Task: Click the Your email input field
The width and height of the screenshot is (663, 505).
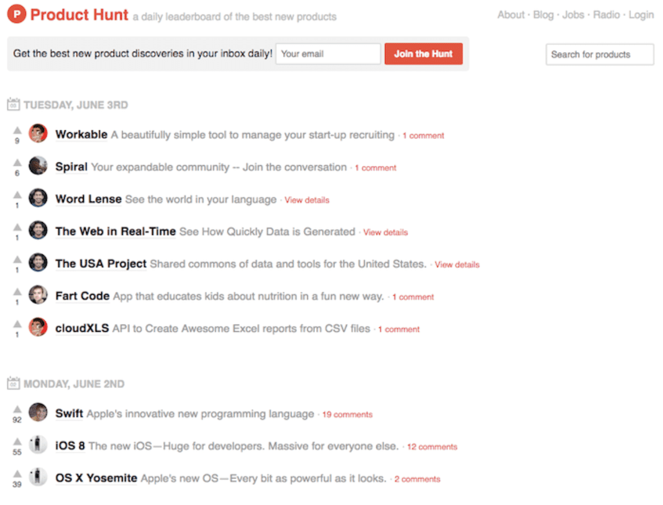Action: pos(328,53)
